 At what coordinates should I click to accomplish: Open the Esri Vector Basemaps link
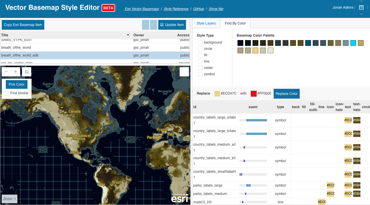142,9
